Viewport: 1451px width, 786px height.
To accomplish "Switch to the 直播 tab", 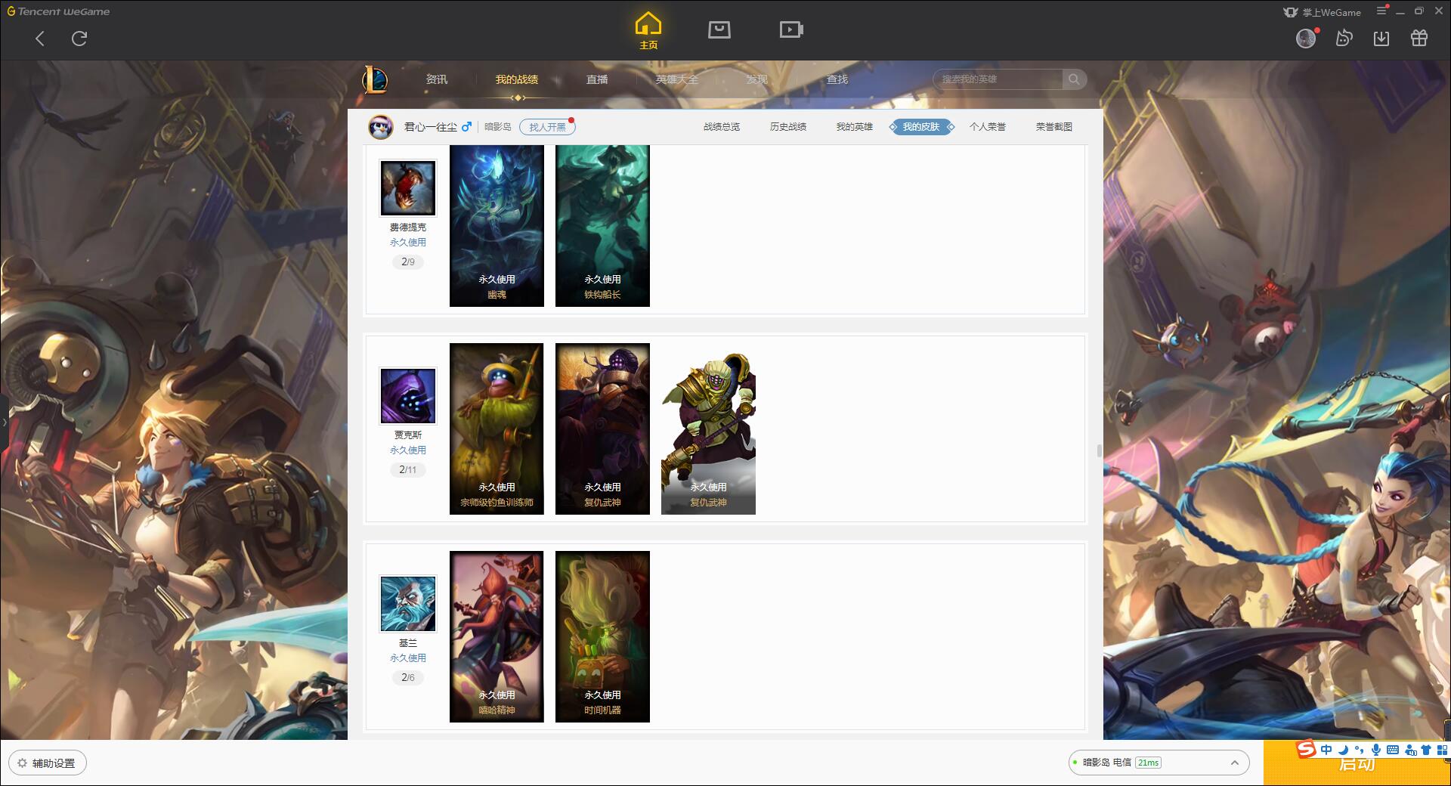I will pyautogui.click(x=597, y=79).
